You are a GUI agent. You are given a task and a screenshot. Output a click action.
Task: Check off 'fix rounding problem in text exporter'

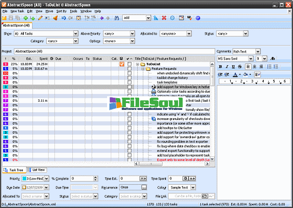tap(129, 141)
